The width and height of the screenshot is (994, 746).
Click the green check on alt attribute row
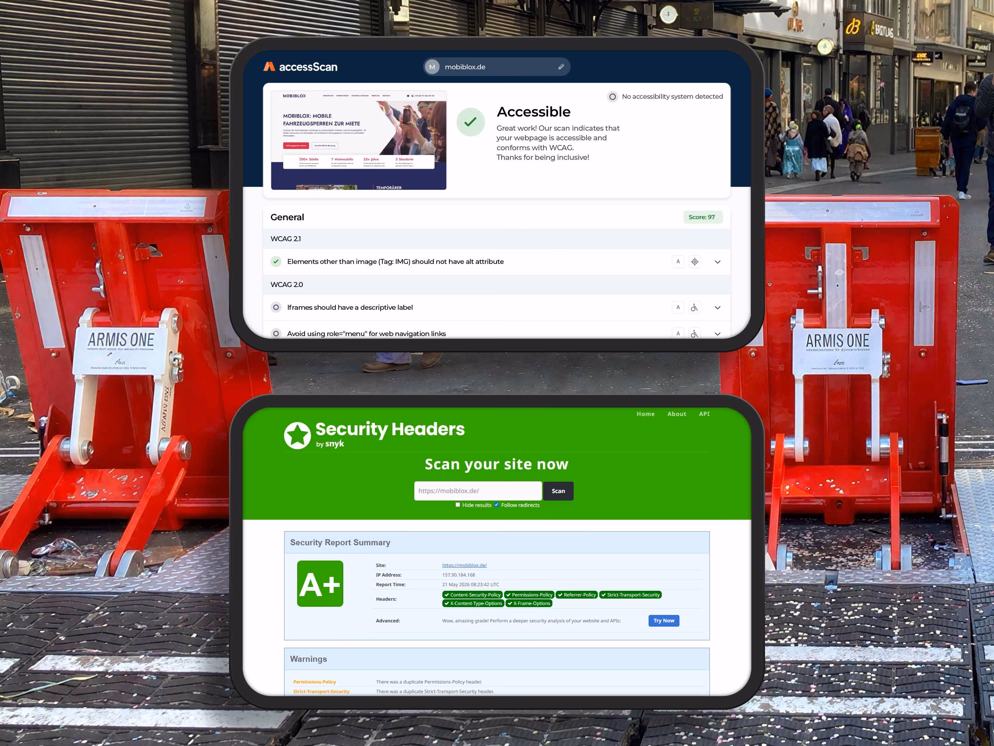(x=276, y=261)
